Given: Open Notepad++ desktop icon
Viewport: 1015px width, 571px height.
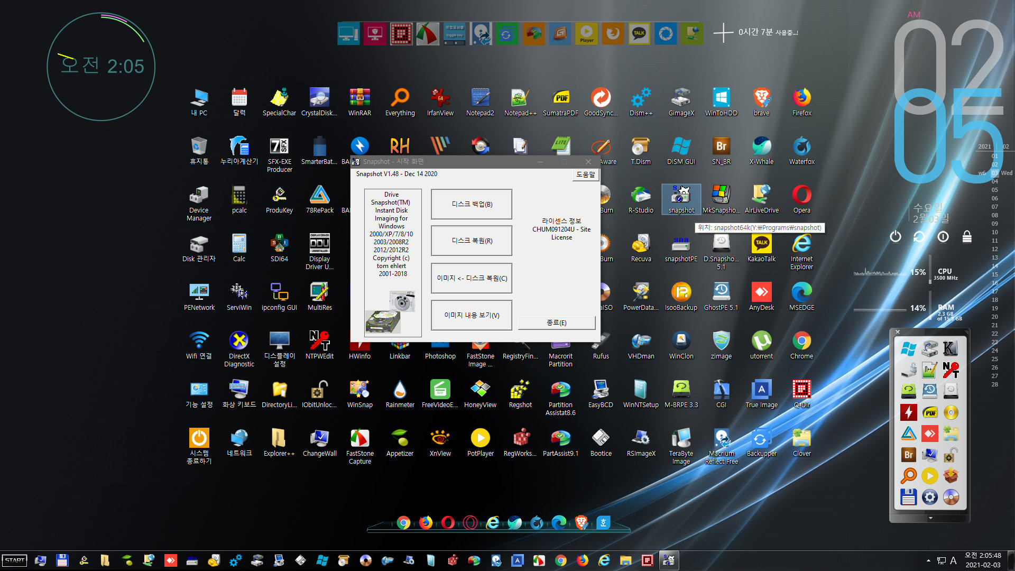Looking at the screenshot, I should (x=520, y=102).
